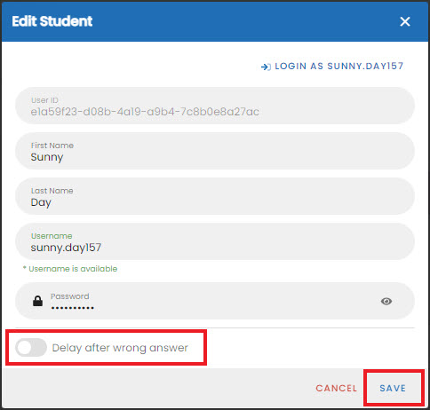This screenshot has height=410, width=430.
Task: Save the student changes
Action: 393,388
